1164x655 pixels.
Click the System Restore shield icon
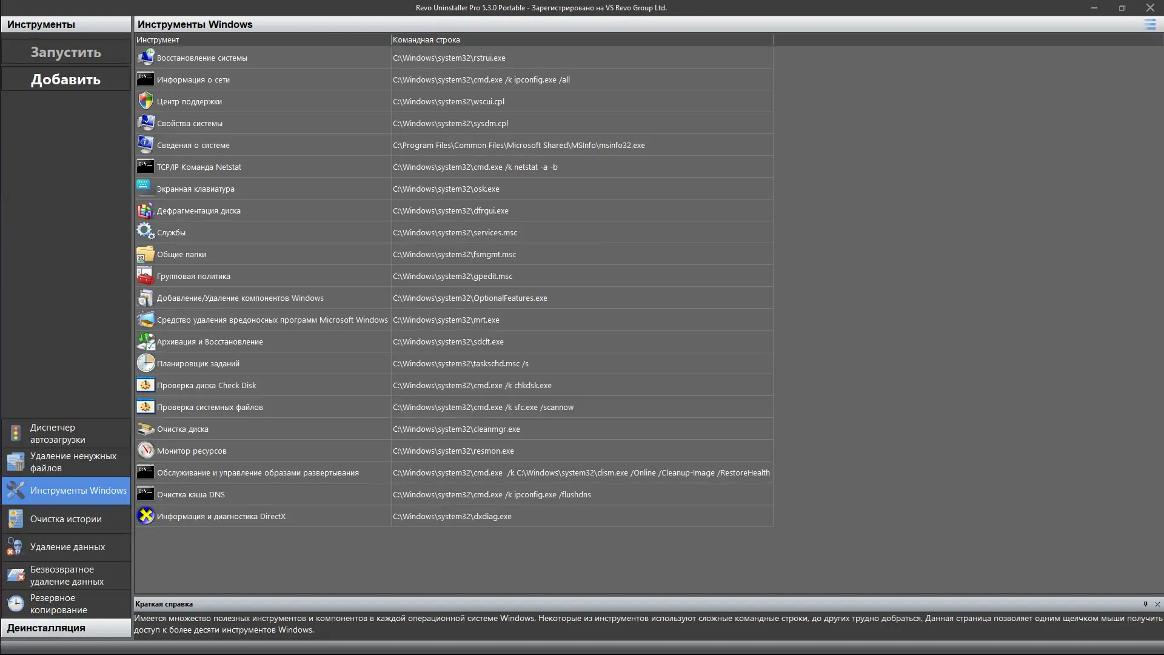click(x=145, y=58)
